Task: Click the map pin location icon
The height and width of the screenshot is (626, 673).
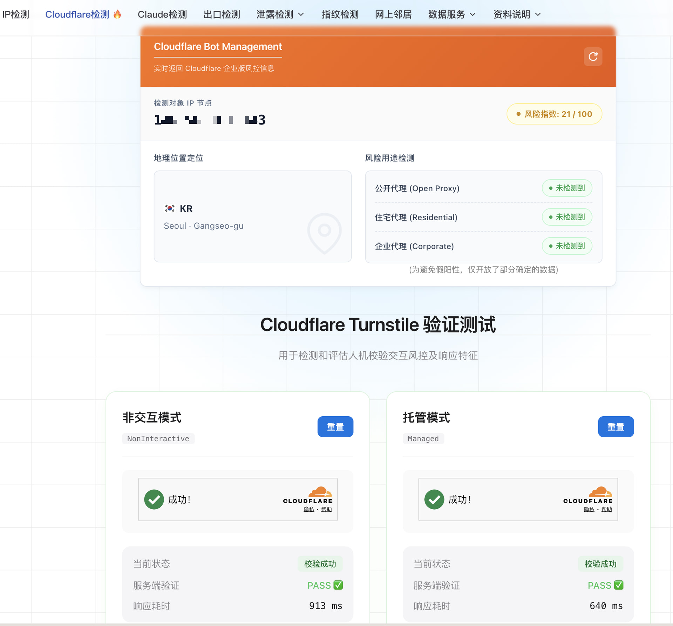Action: pyautogui.click(x=325, y=233)
